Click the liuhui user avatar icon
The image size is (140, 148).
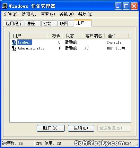click(14, 42)
